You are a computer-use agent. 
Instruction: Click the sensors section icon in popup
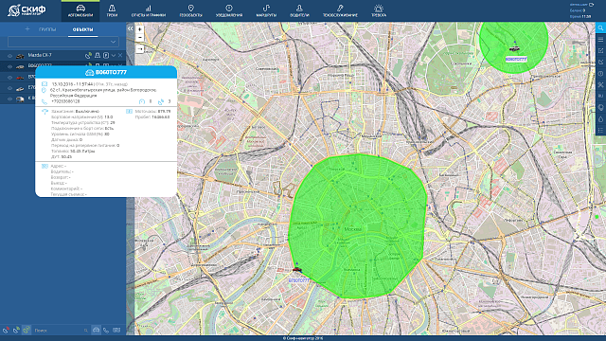tap(45, 112)
